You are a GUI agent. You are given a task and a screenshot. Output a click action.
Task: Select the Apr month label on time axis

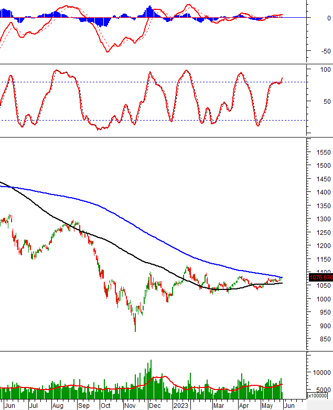[x=244, y=406]
